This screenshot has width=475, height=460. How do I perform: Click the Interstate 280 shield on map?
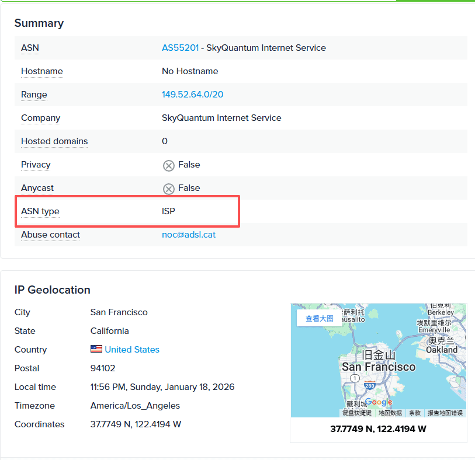tap(369, 386)
